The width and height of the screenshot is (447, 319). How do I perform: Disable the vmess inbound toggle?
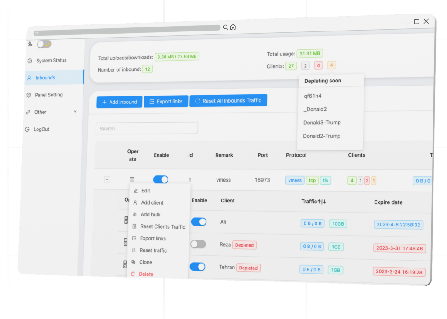click(161, 179)
